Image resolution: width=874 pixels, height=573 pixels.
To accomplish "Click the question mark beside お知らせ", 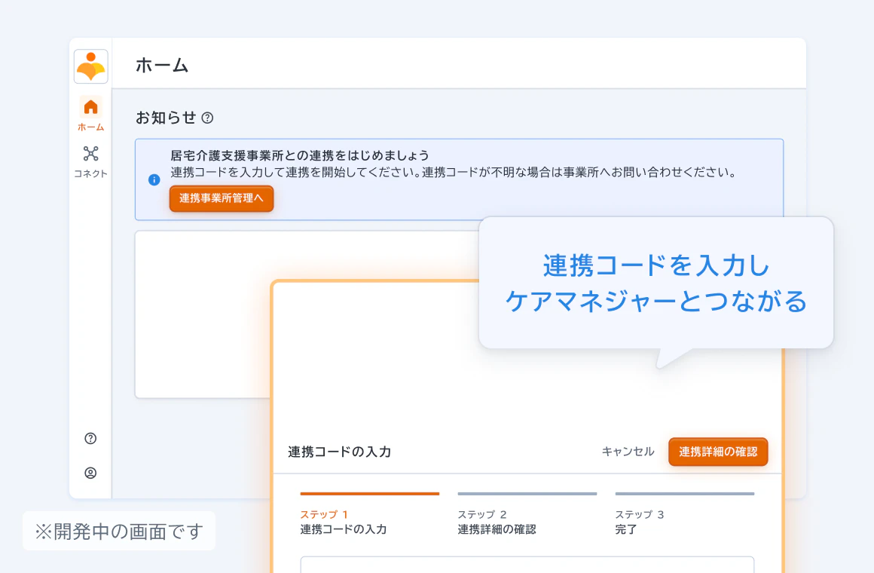I will 207,118.
